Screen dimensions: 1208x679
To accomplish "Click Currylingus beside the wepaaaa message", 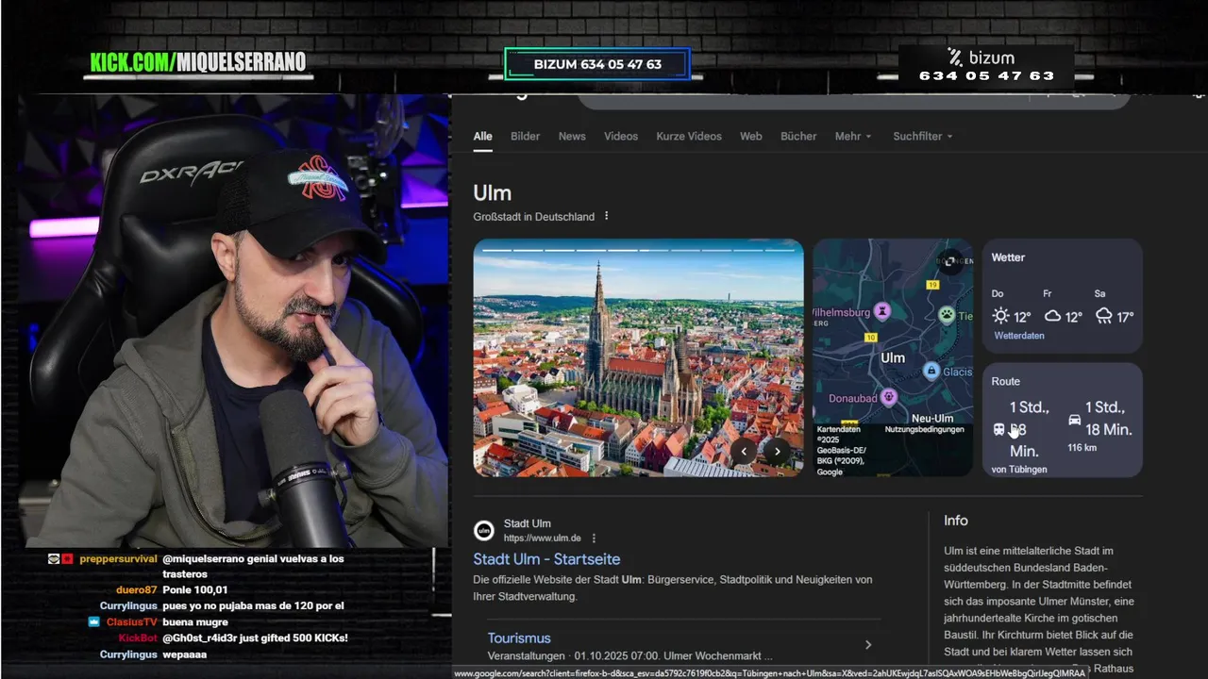I will [x=128, y=654].
